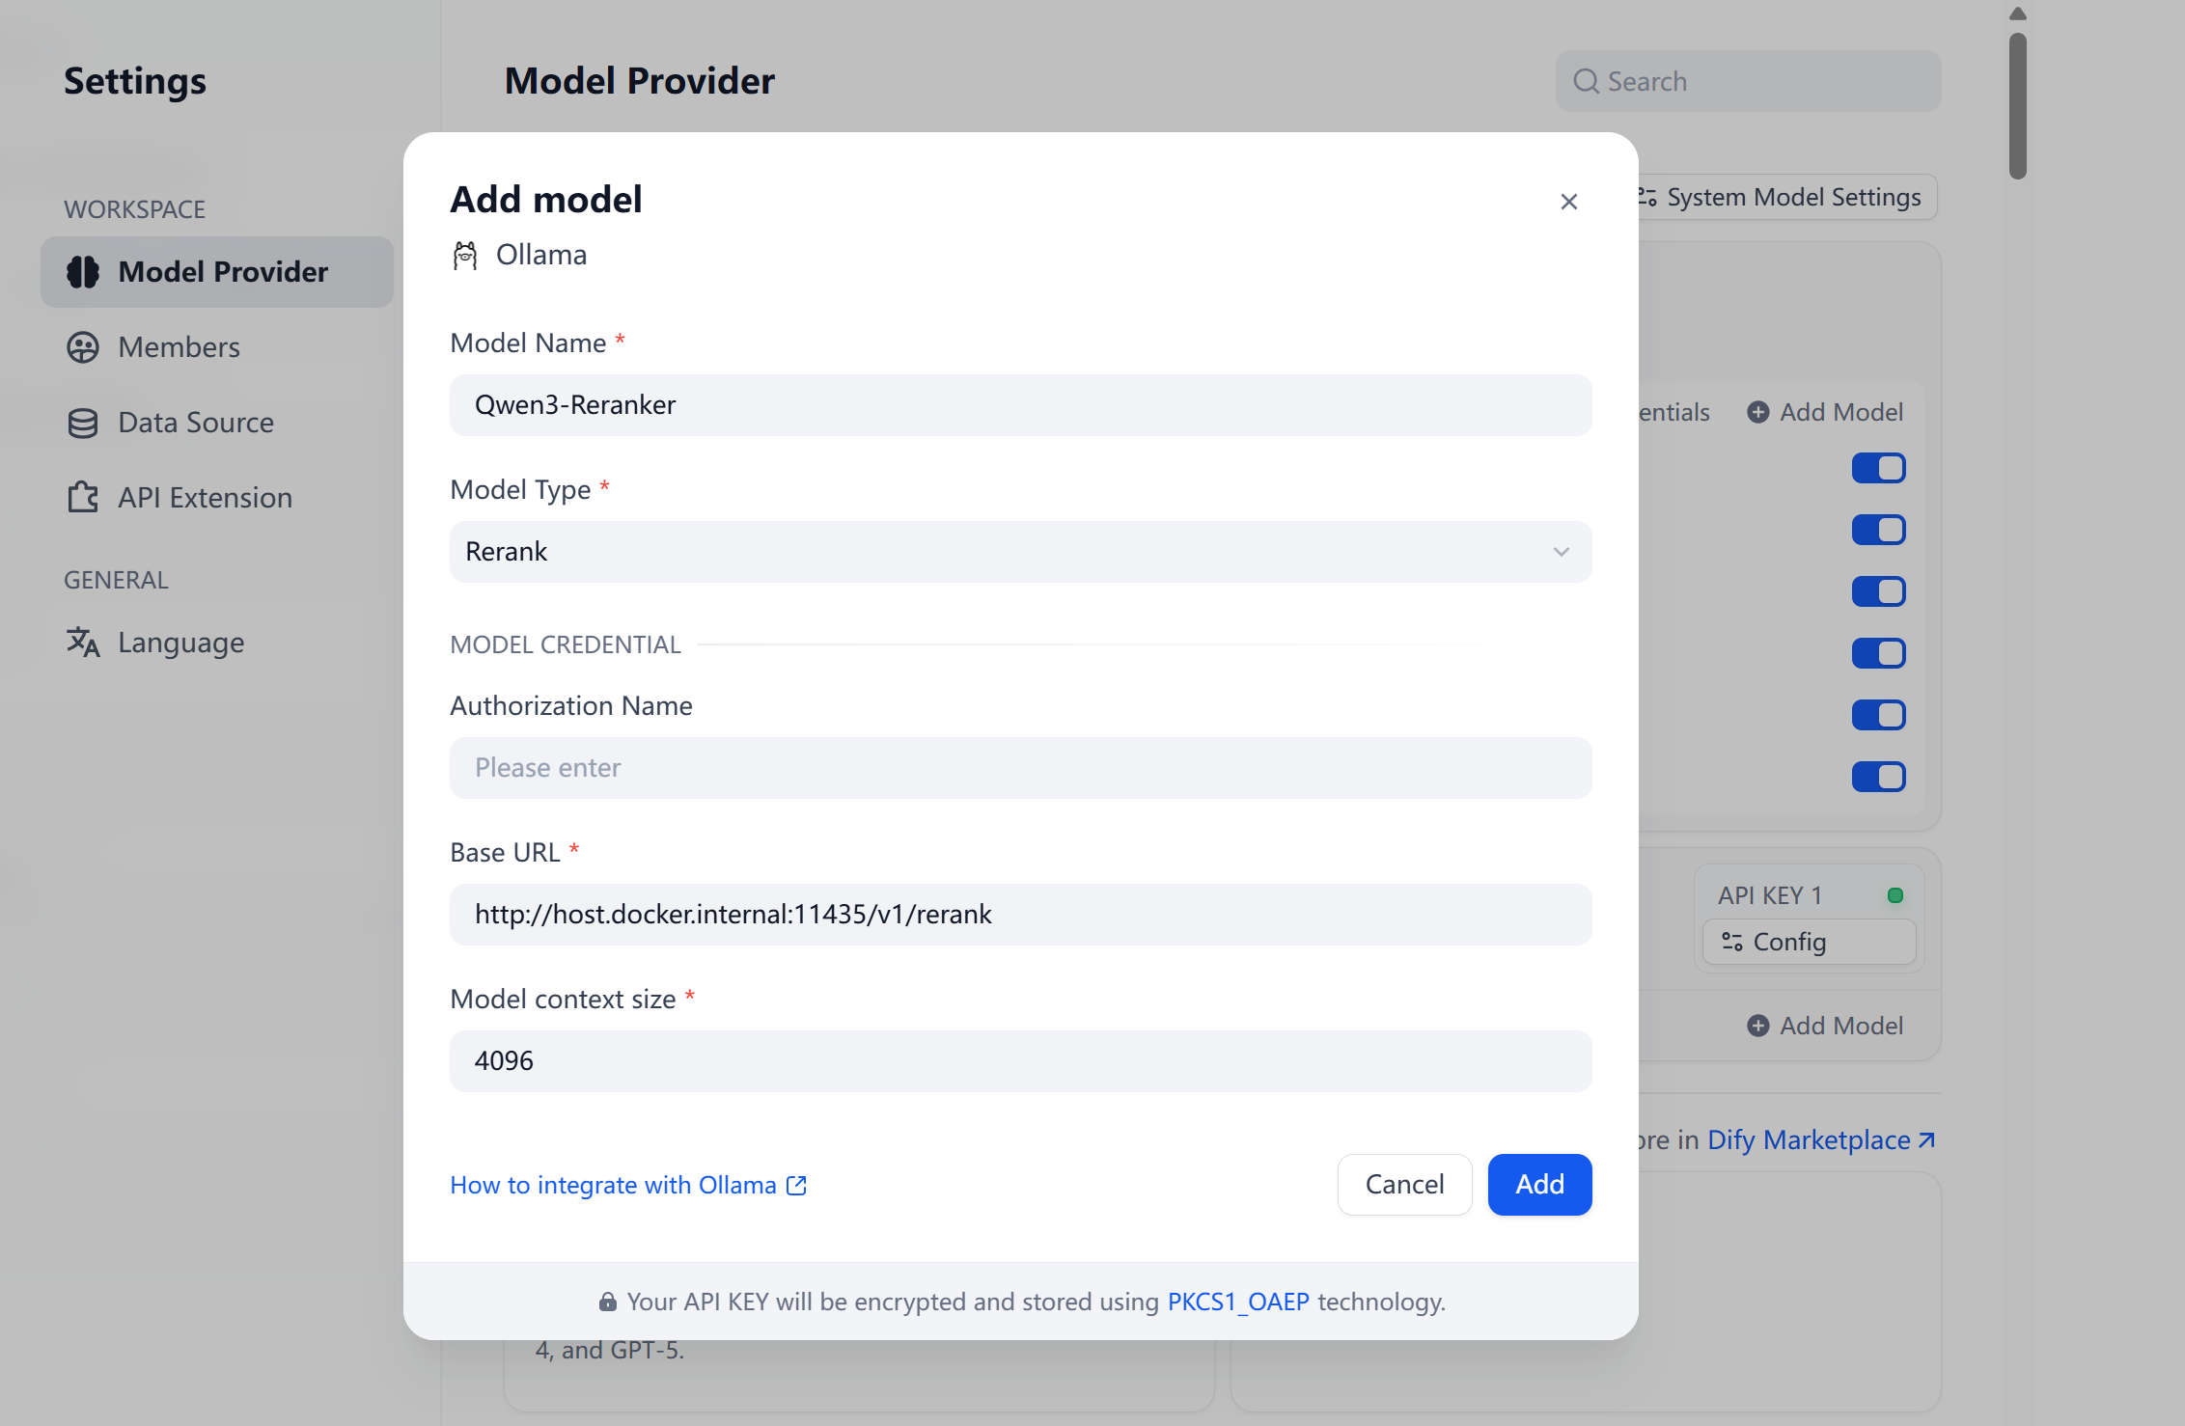Click the Ollama llama icon
Image resolution: width=2185 pixels, height=1426 pixels.
point(465,256)
